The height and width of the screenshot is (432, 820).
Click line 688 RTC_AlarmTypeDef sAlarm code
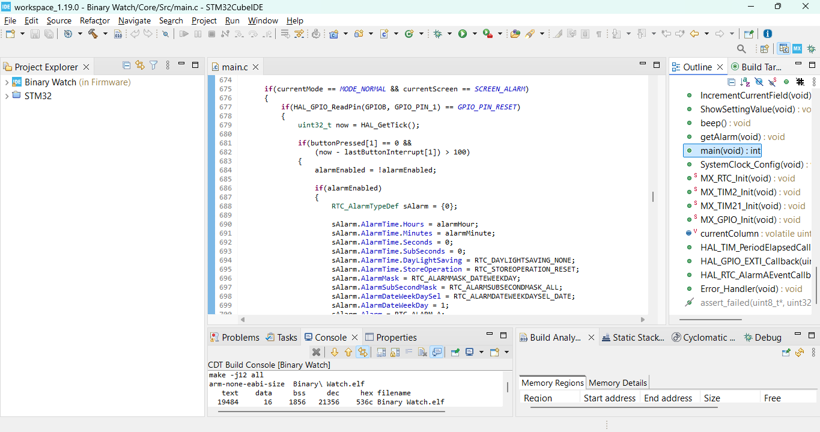pos(394,206)
